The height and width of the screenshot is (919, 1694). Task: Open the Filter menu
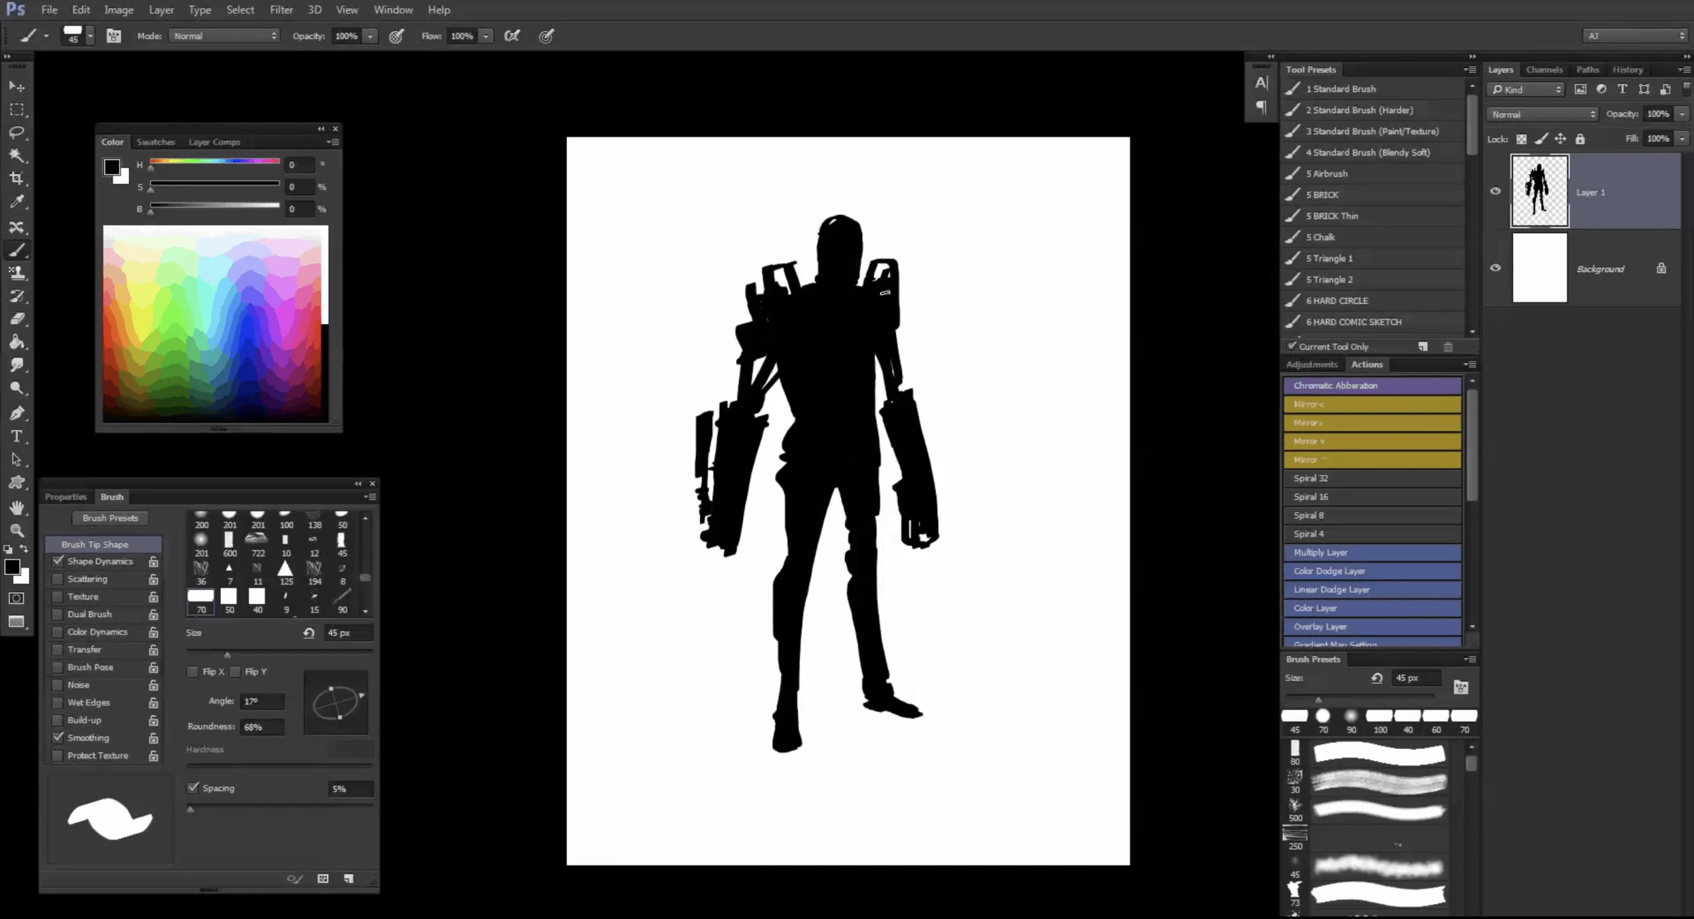[x=281, y=10]
